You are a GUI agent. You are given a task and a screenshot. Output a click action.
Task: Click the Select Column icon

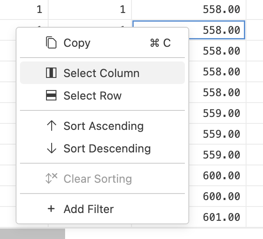coord(51,73)
